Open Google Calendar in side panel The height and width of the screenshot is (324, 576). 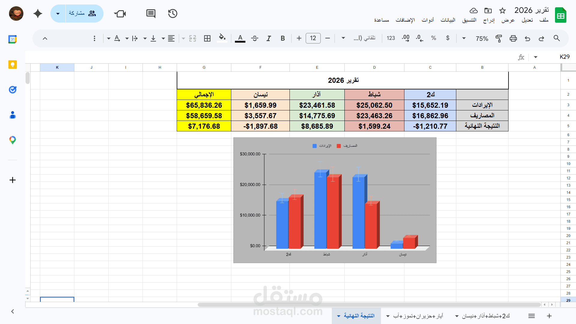coord(13,39)
